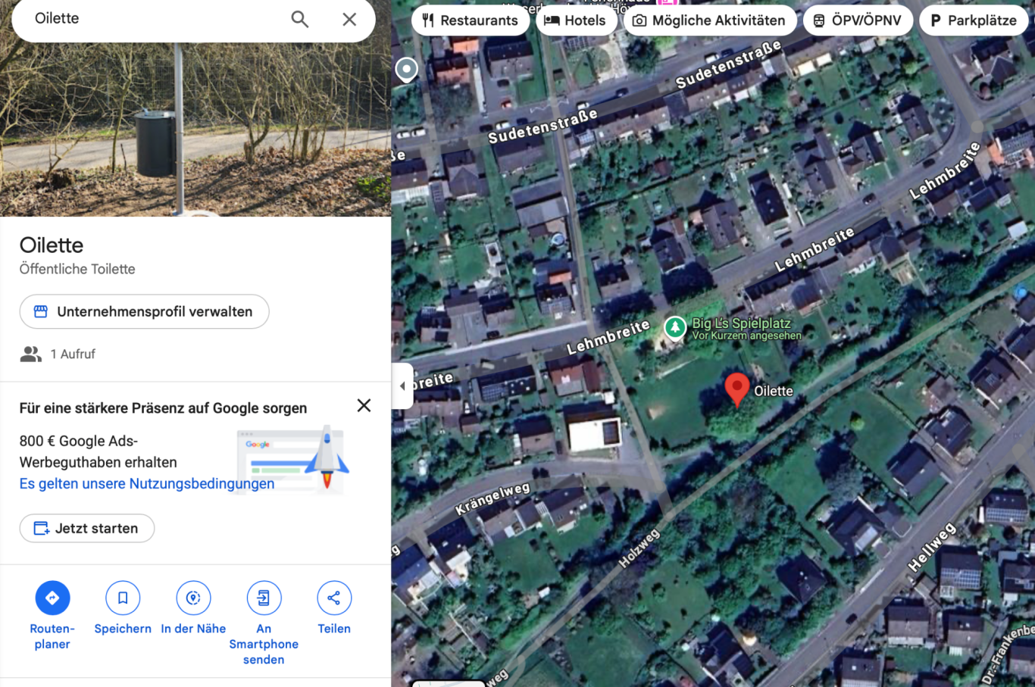Click the Jetzt starten button
This screenshot has width=1035, height=687.
(87, 528)
